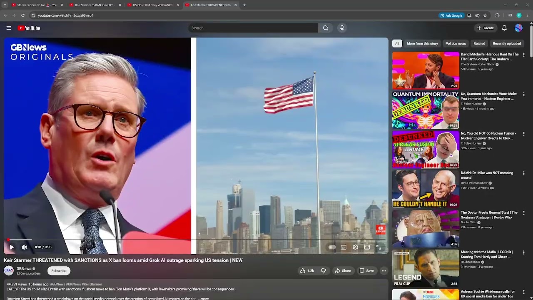Play the video
The image size is (533, 300).
[12, 247]
